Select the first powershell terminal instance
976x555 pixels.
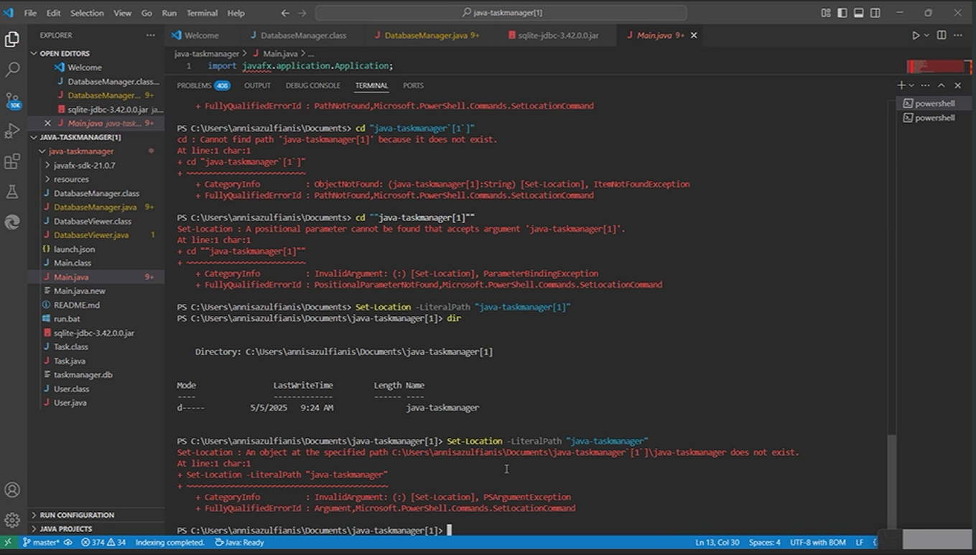click(934, 103)
